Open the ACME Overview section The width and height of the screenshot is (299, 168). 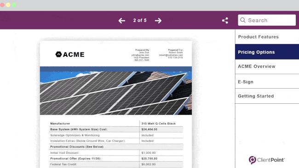pyautogui.click(x=267, y=67)
